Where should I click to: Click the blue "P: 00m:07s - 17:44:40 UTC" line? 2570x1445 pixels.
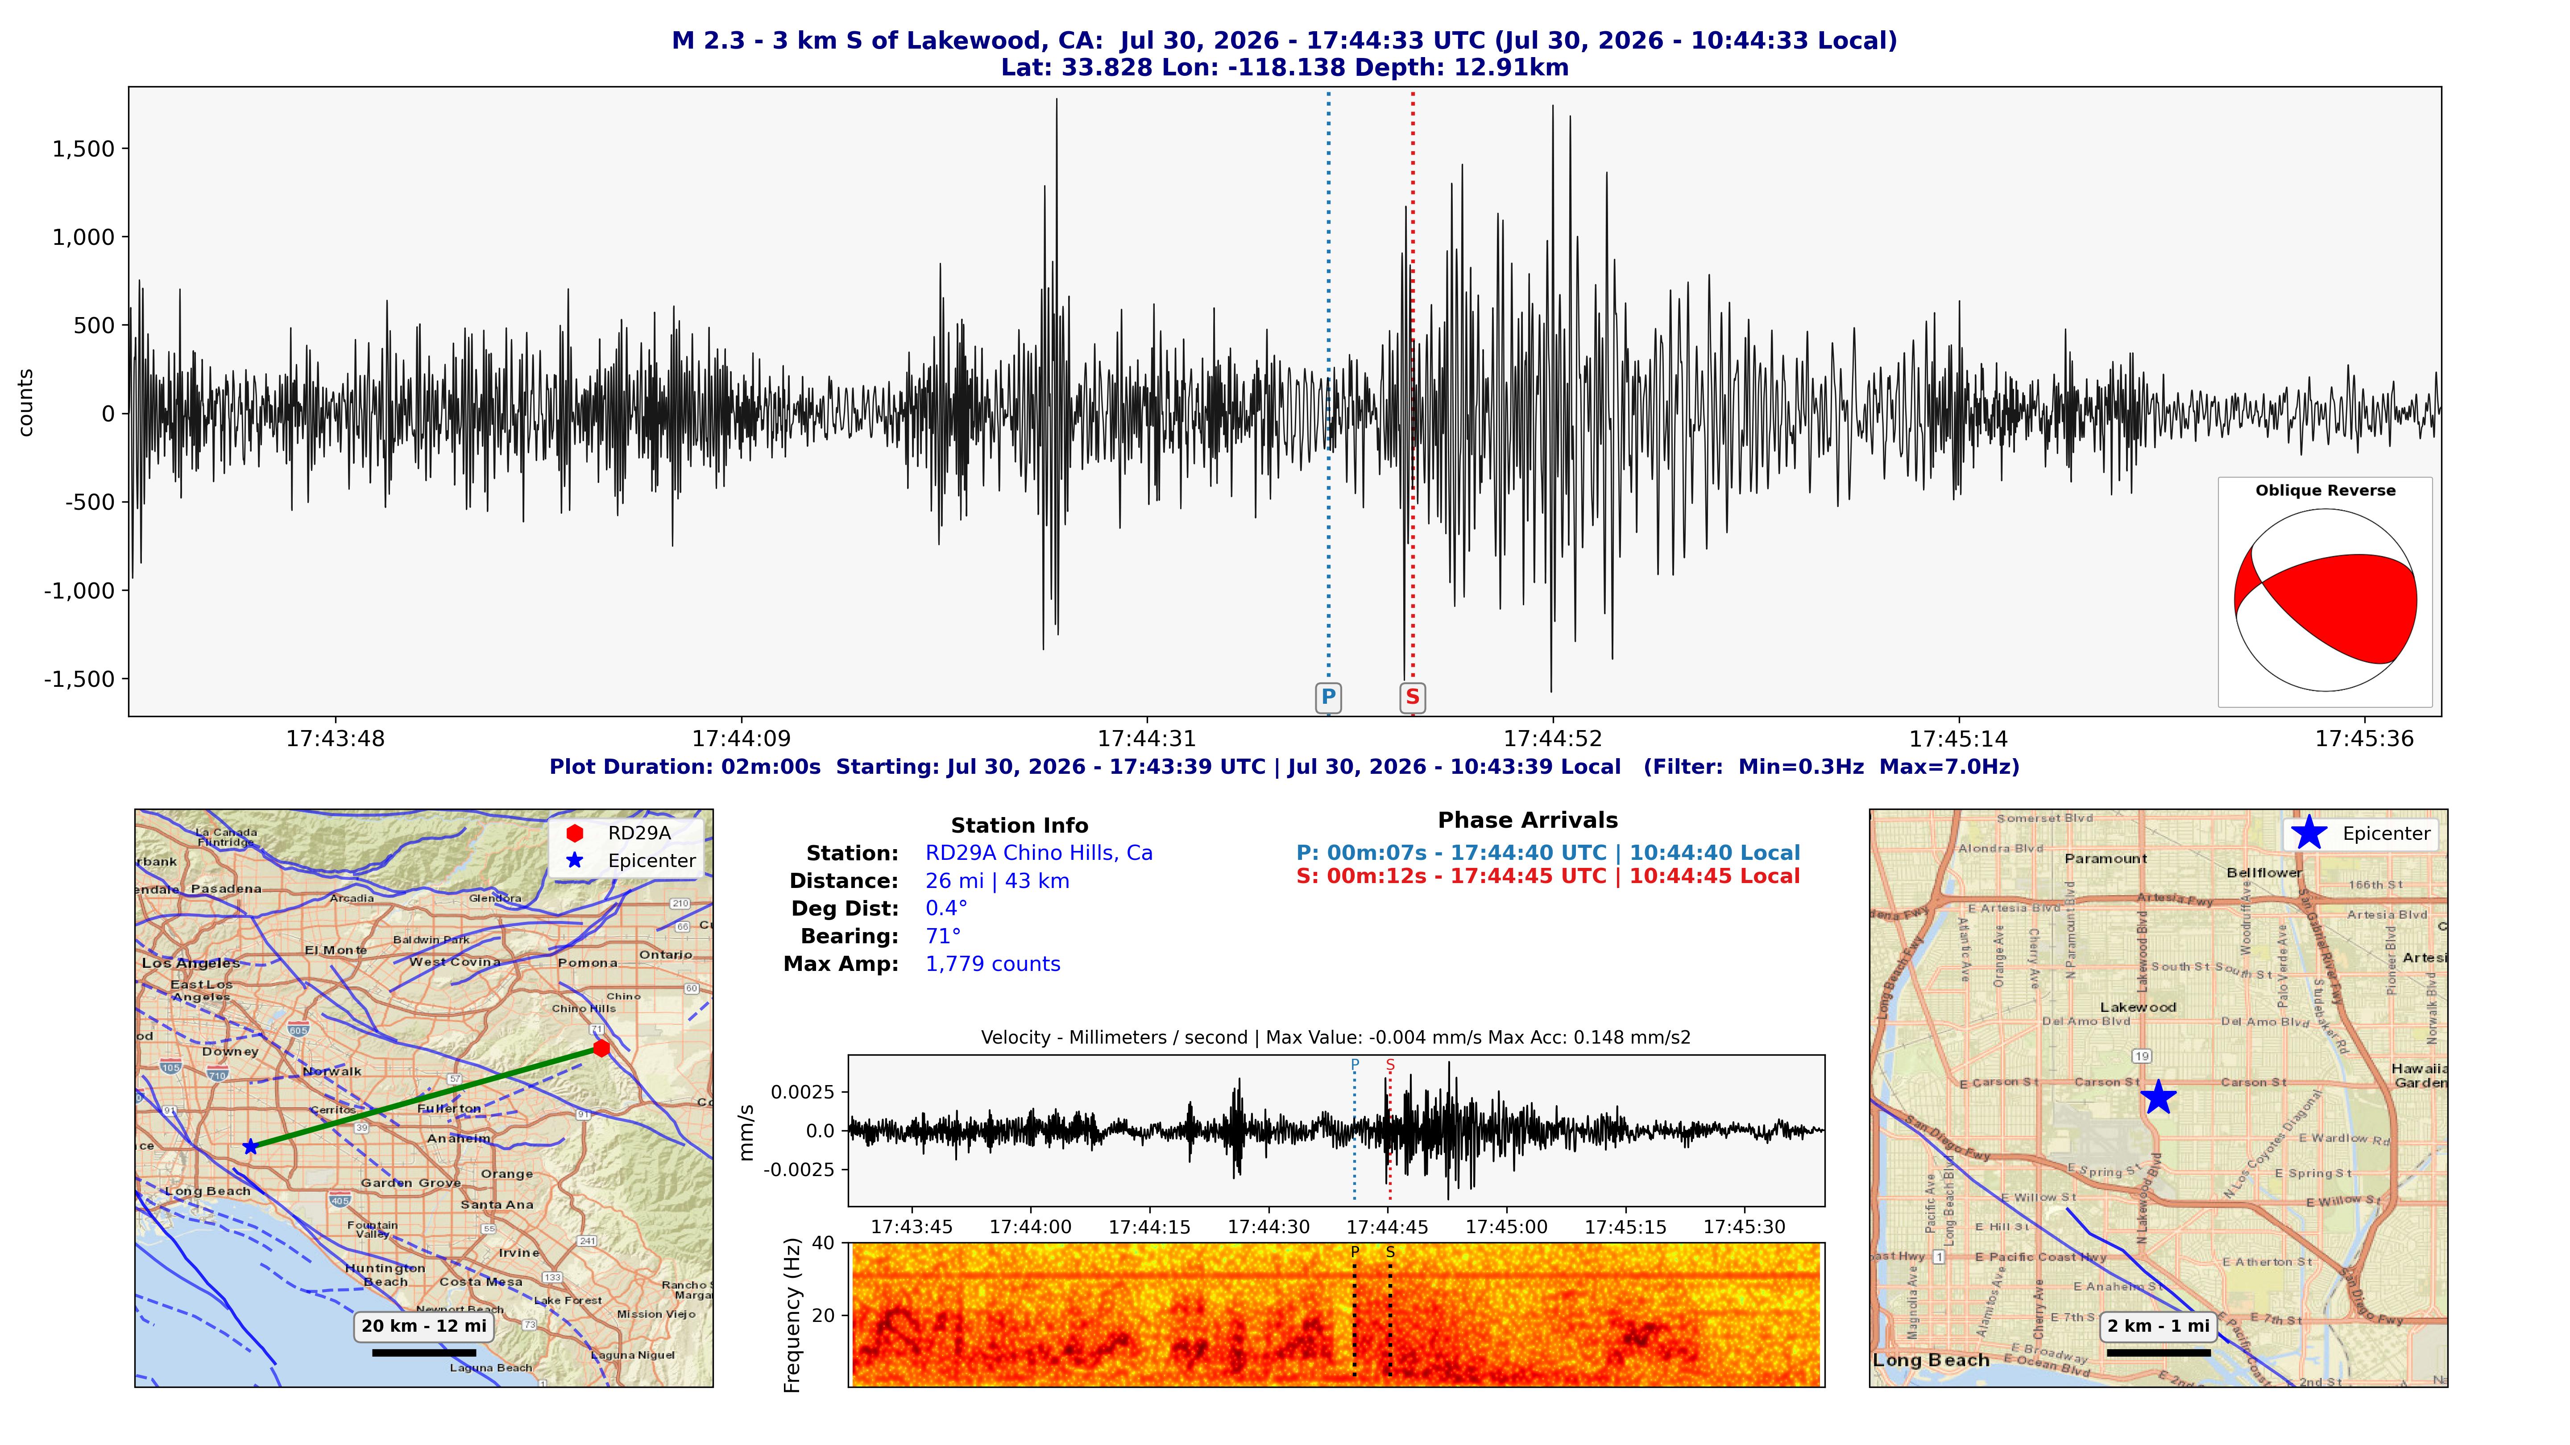coord(1548,854)
